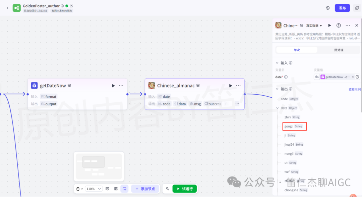Click the 添加节点 add node button

(145, 189)
